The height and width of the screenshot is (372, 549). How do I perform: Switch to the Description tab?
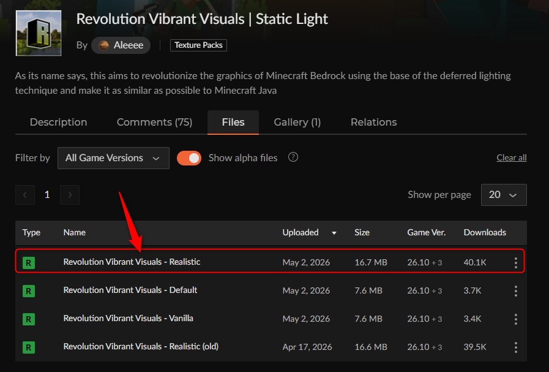pos(59,122)
